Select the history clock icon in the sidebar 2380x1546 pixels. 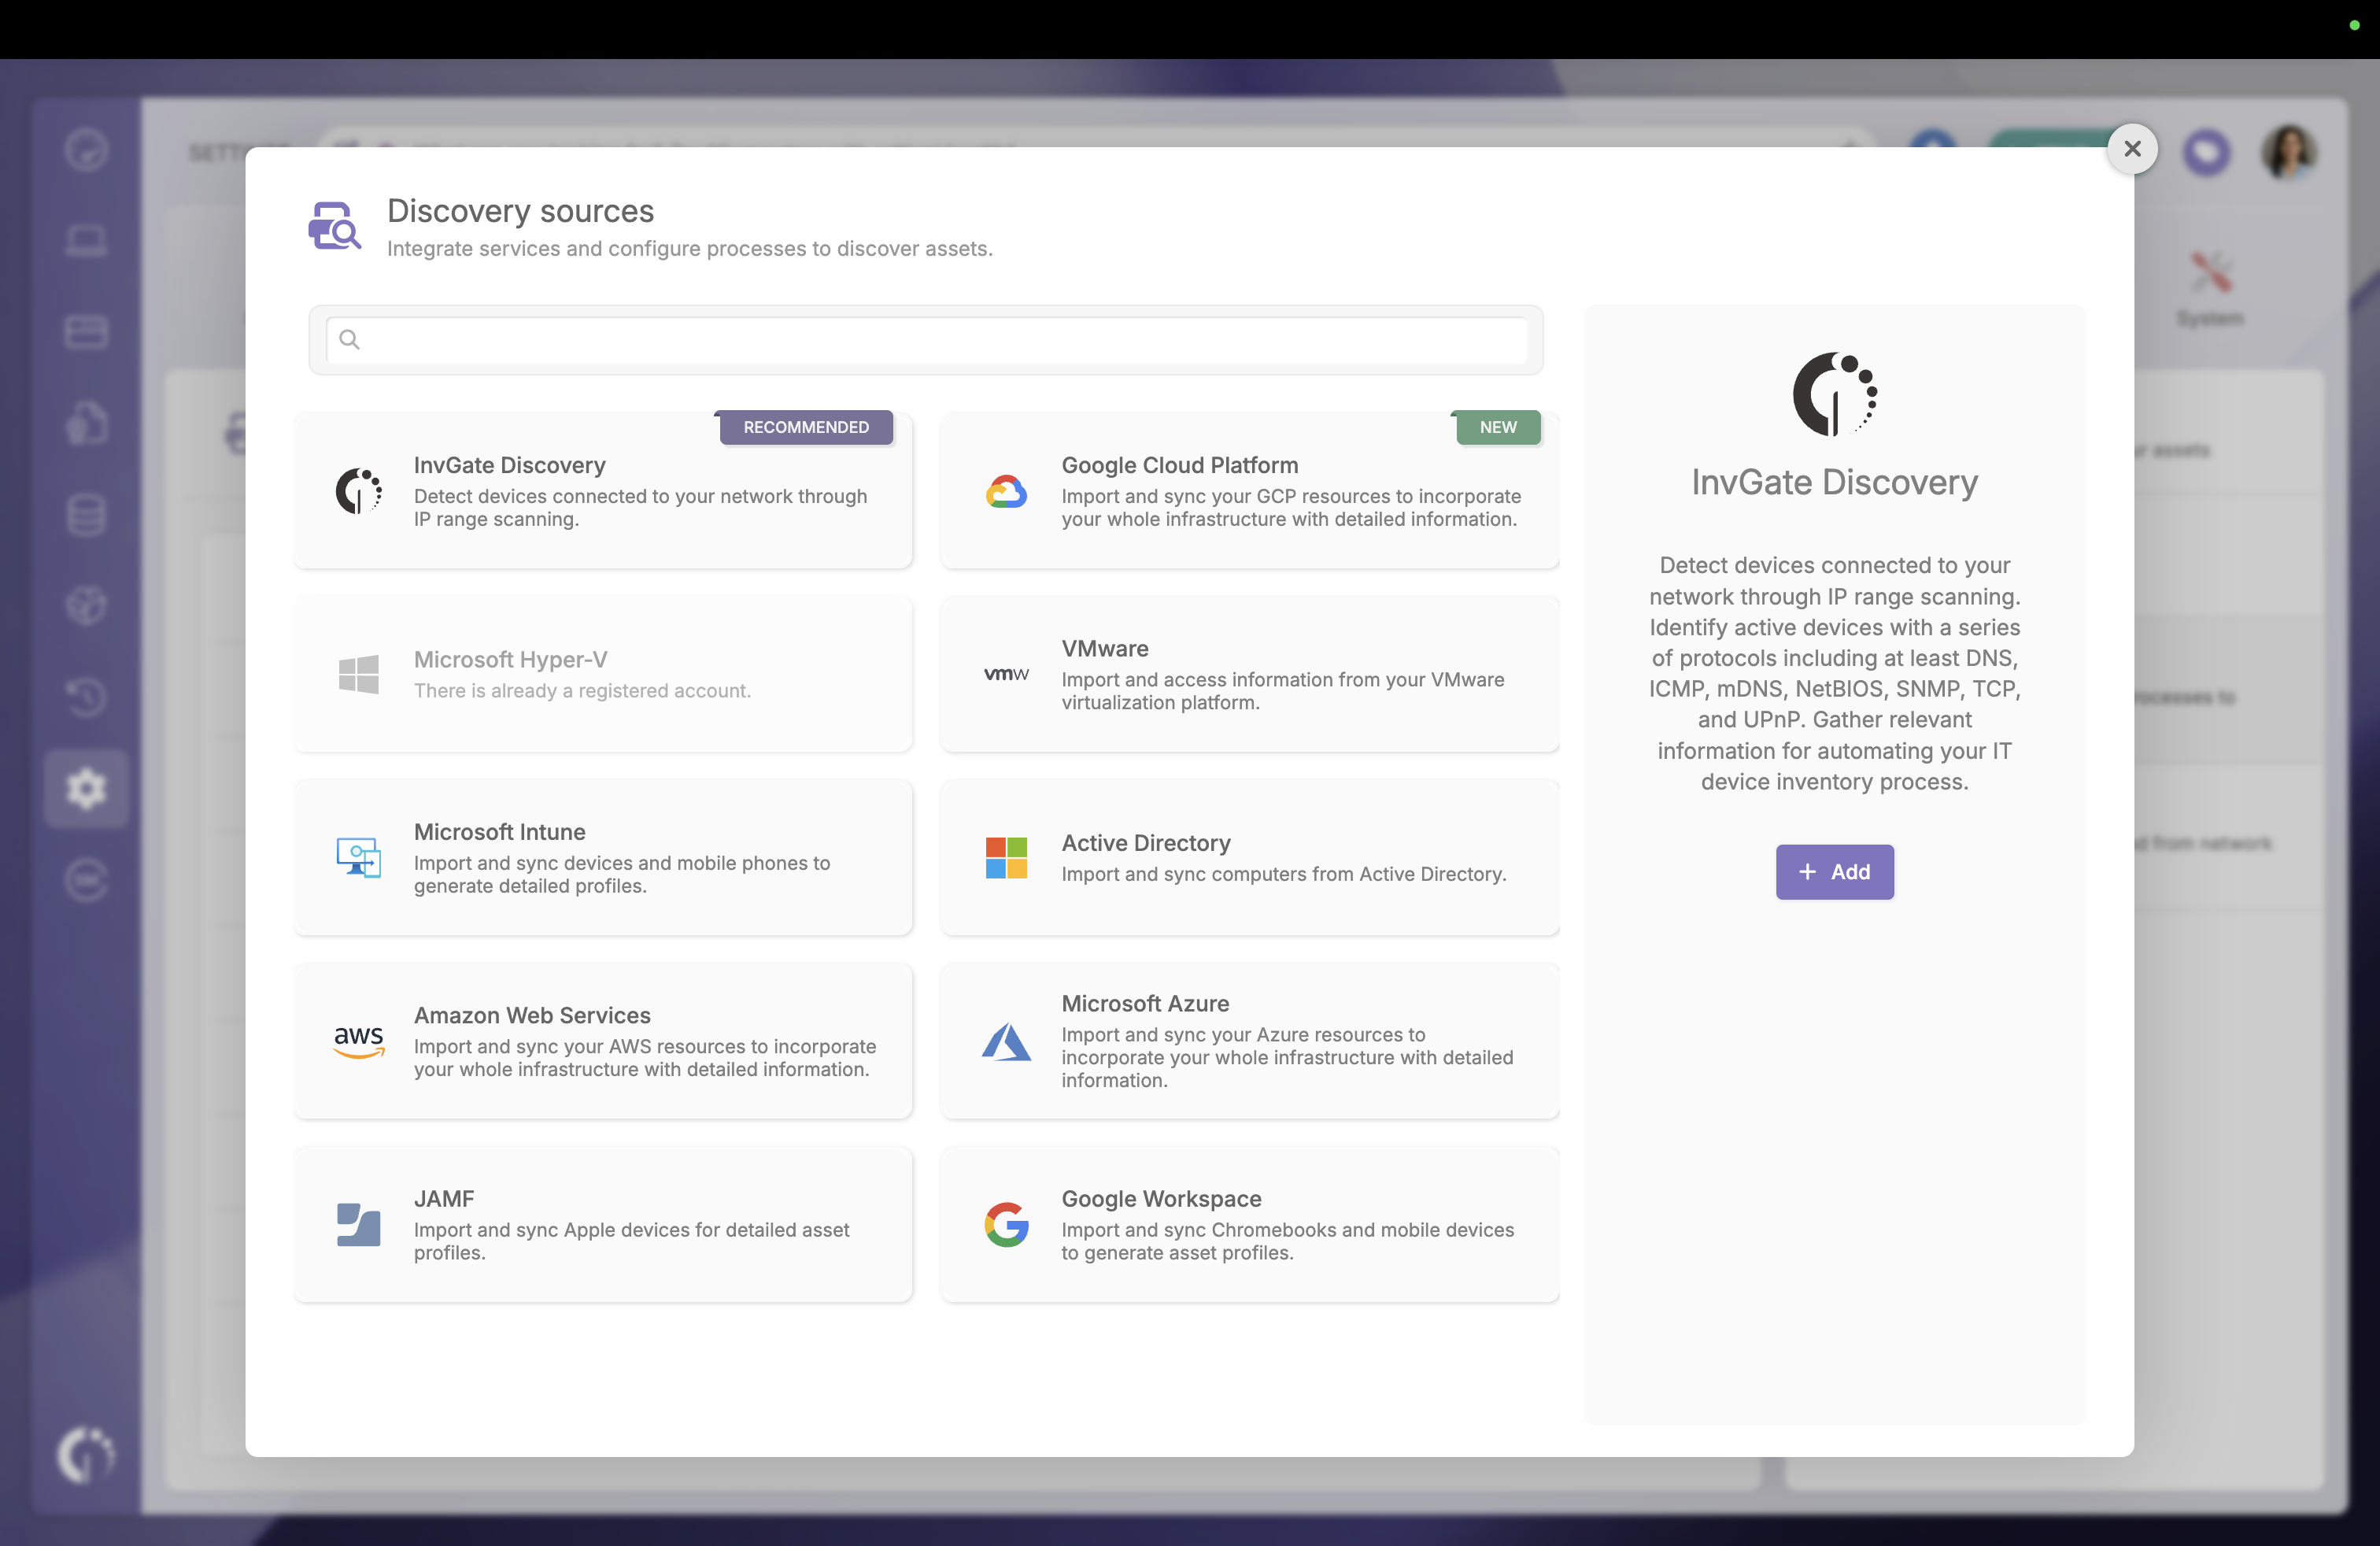click(x=86, y=697)
